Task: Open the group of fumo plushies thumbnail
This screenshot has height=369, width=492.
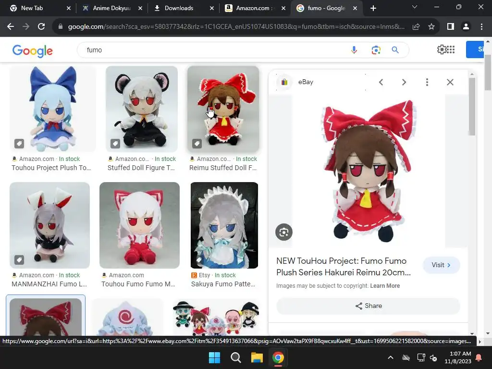Action: (216, 317)
